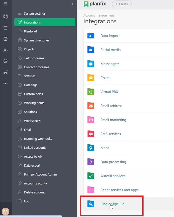Click the Single Sign-On key icon
Image resolution: width=174 pixels, height=217 pixels.
(x=91, y=204)
